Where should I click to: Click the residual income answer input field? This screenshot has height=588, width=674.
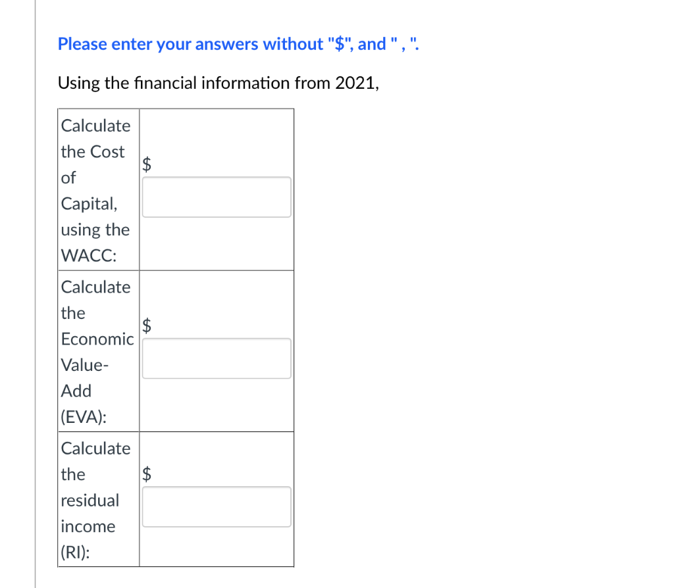point(216,506)
